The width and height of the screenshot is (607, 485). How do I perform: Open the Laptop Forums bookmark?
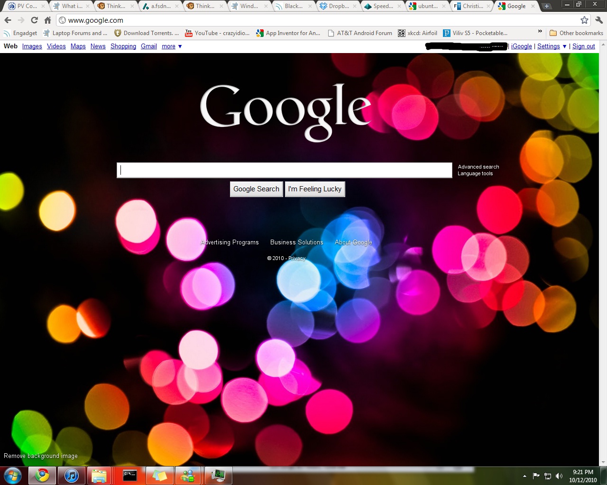click(75, 33)
